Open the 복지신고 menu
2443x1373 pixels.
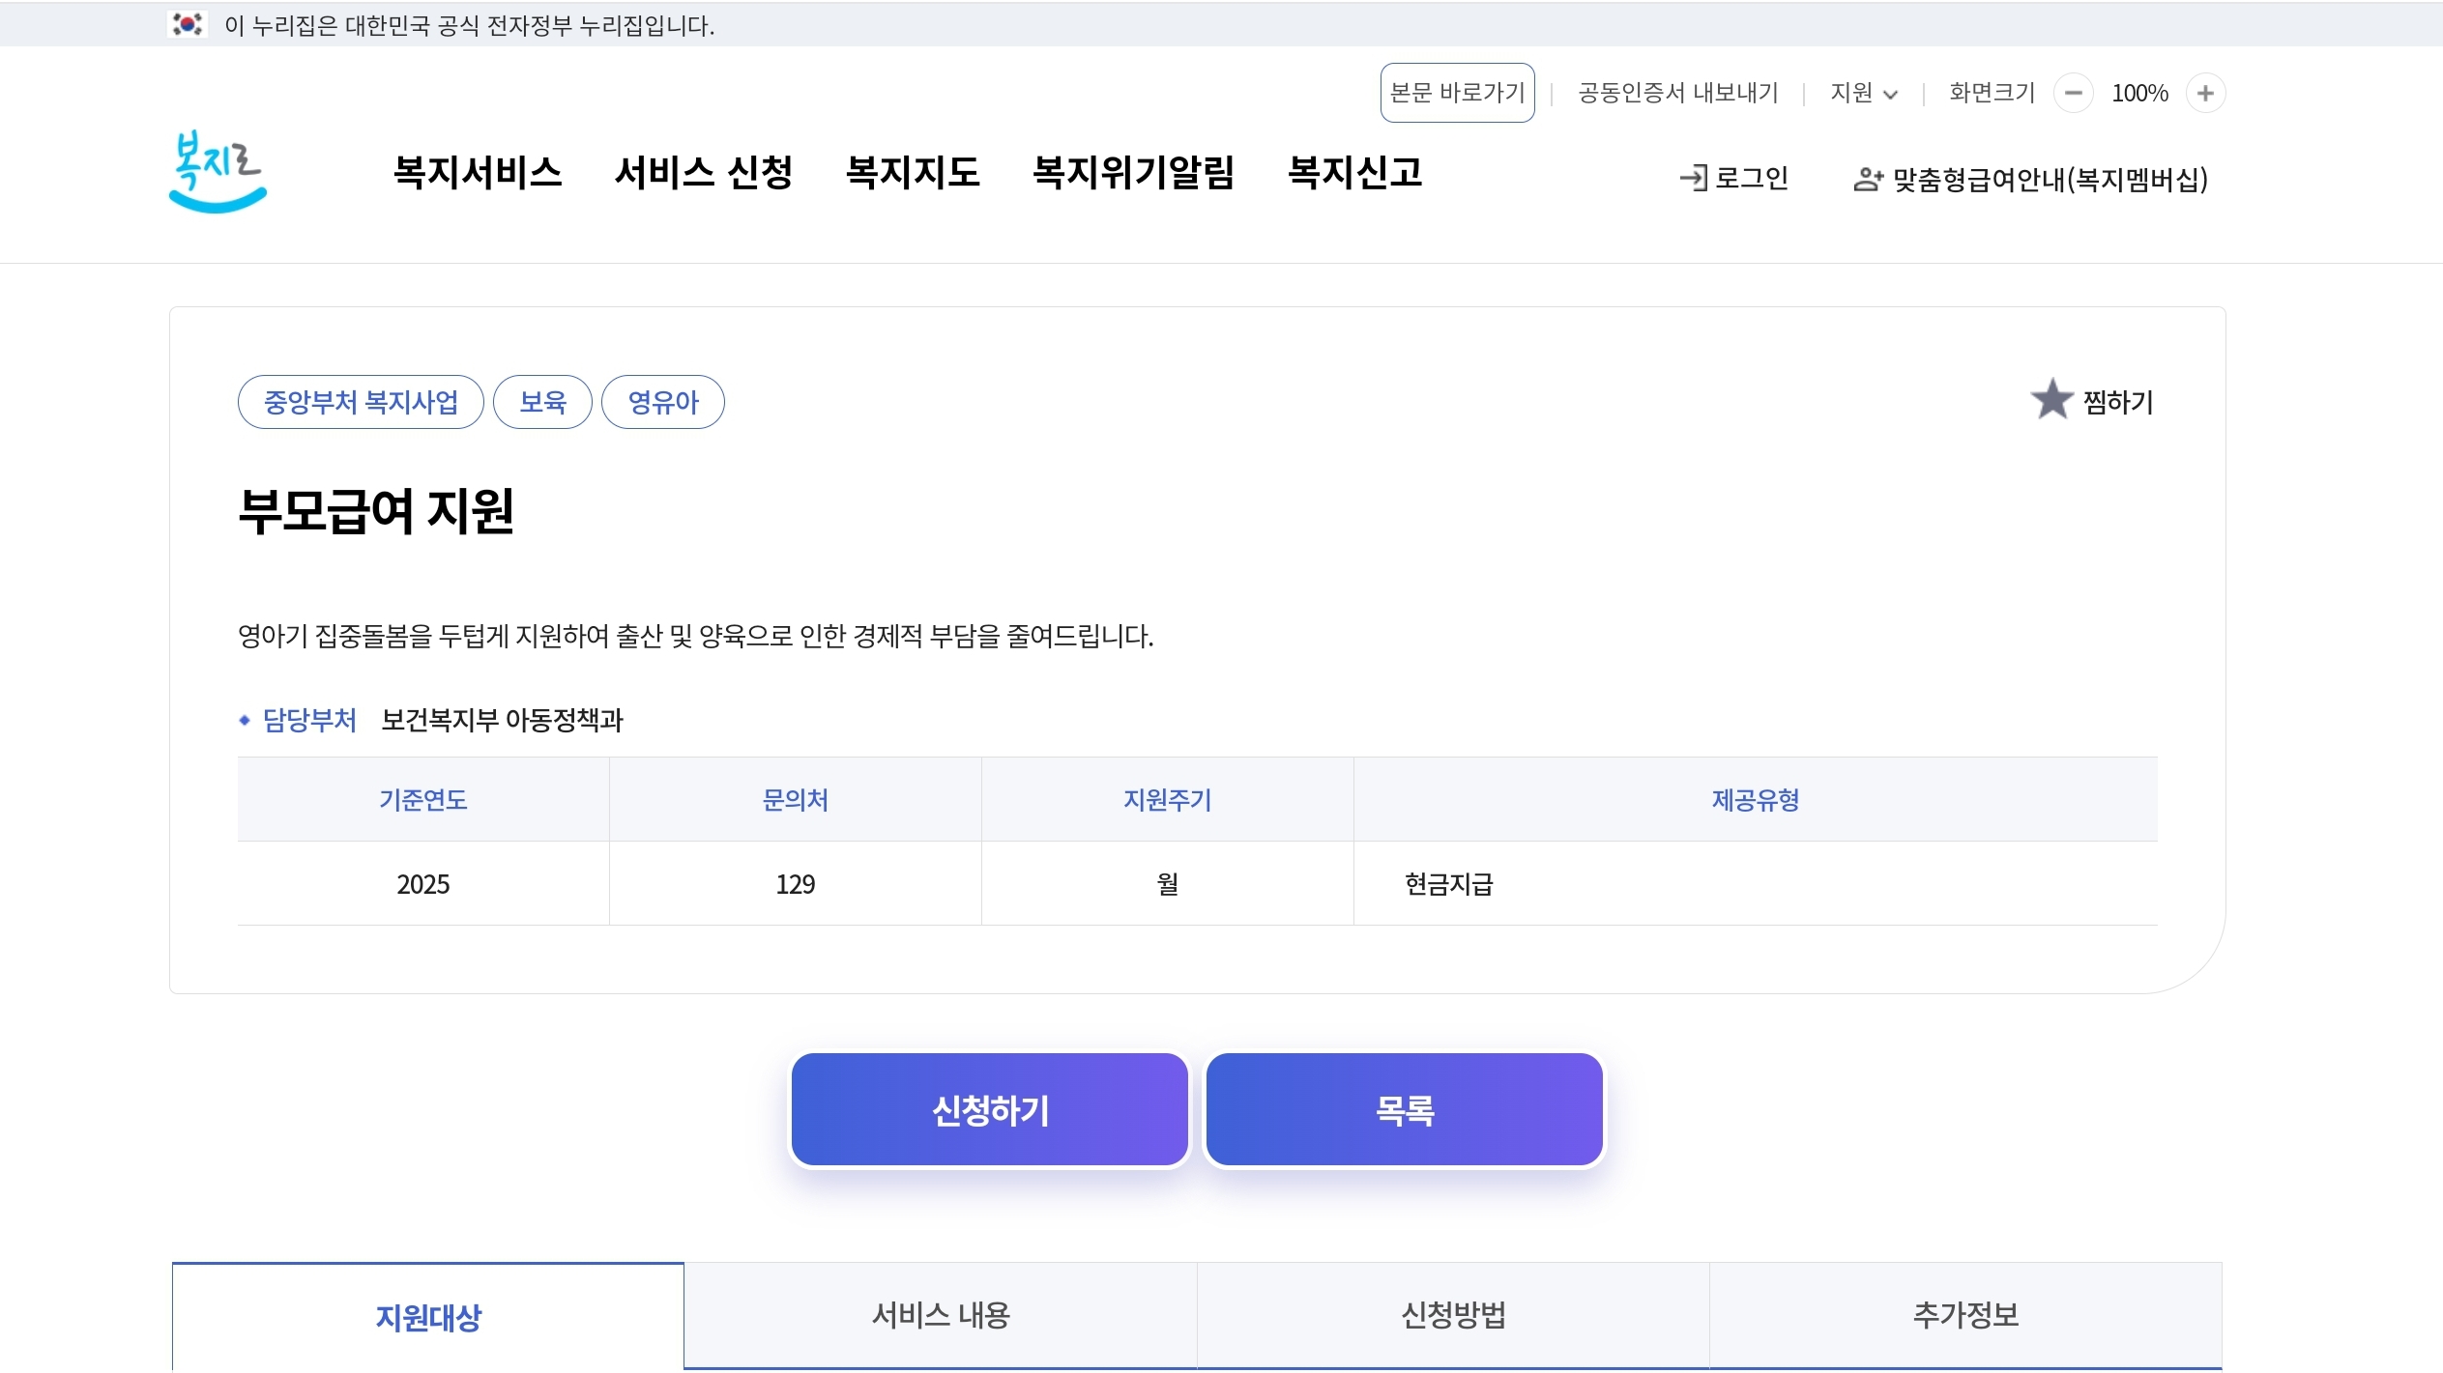1354,173
